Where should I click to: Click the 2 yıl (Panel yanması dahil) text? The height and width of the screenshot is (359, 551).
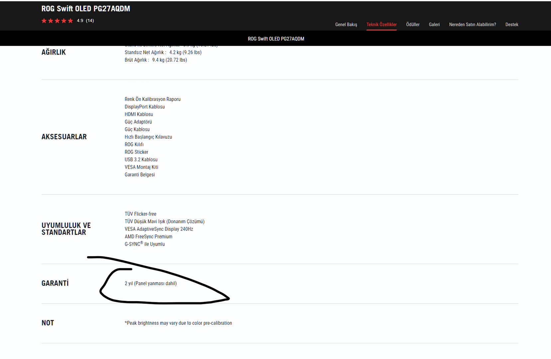(x=151, y=284)
